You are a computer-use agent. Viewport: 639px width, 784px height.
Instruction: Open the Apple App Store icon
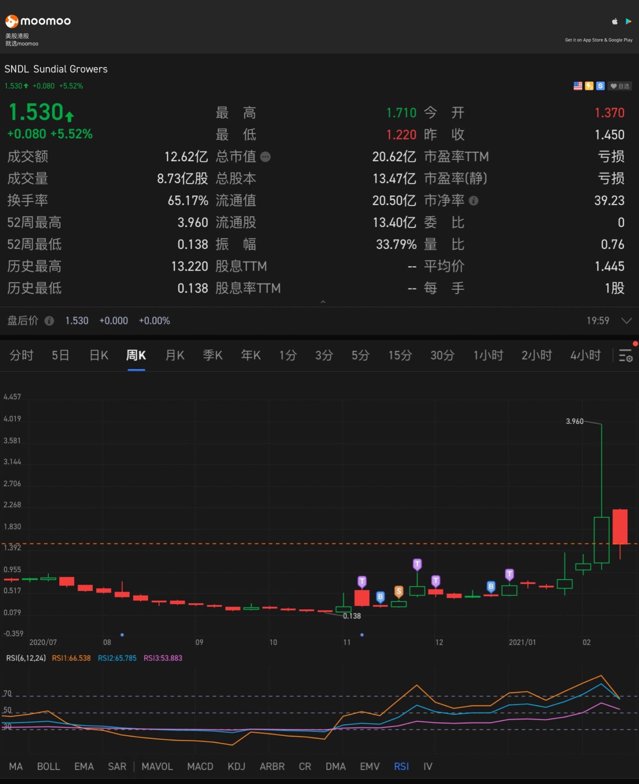click(x=615, y=21)
